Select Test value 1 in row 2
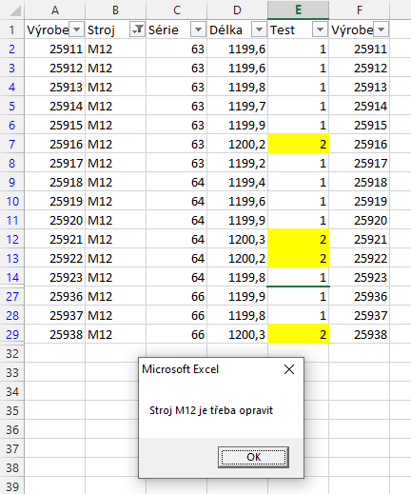The height and width of the screenshot is (494, 411). [x=298, y=49]
